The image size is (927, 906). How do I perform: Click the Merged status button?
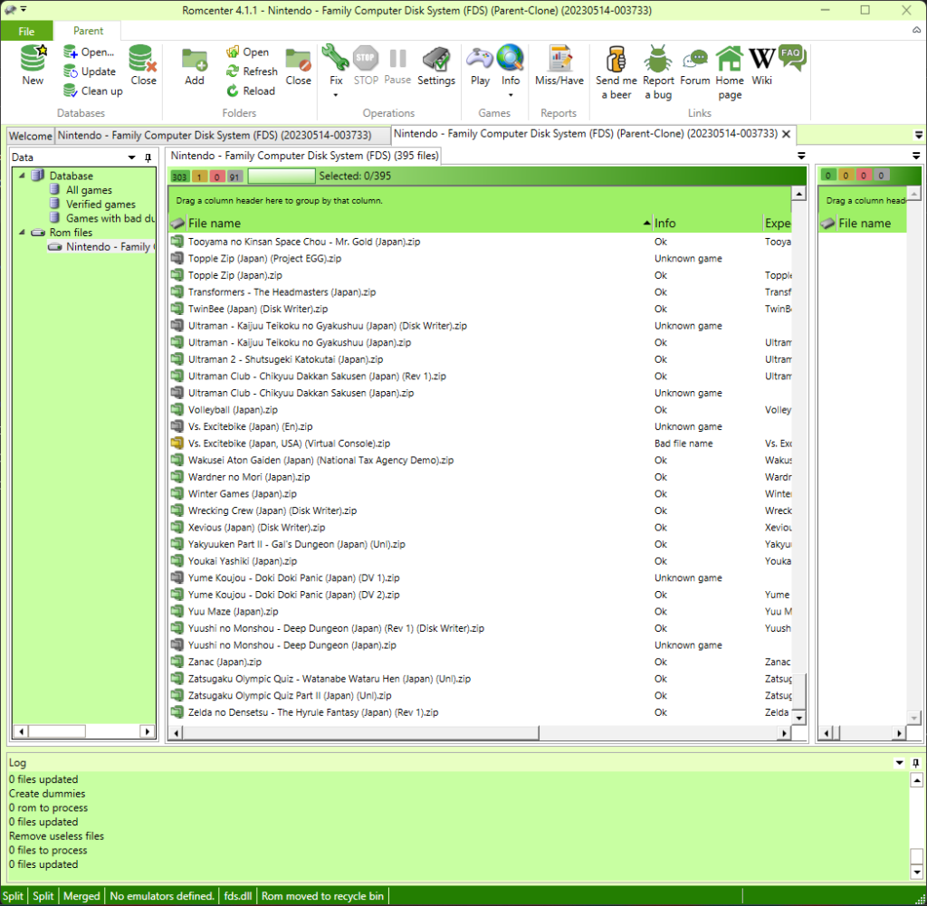[x=81, y=896]
